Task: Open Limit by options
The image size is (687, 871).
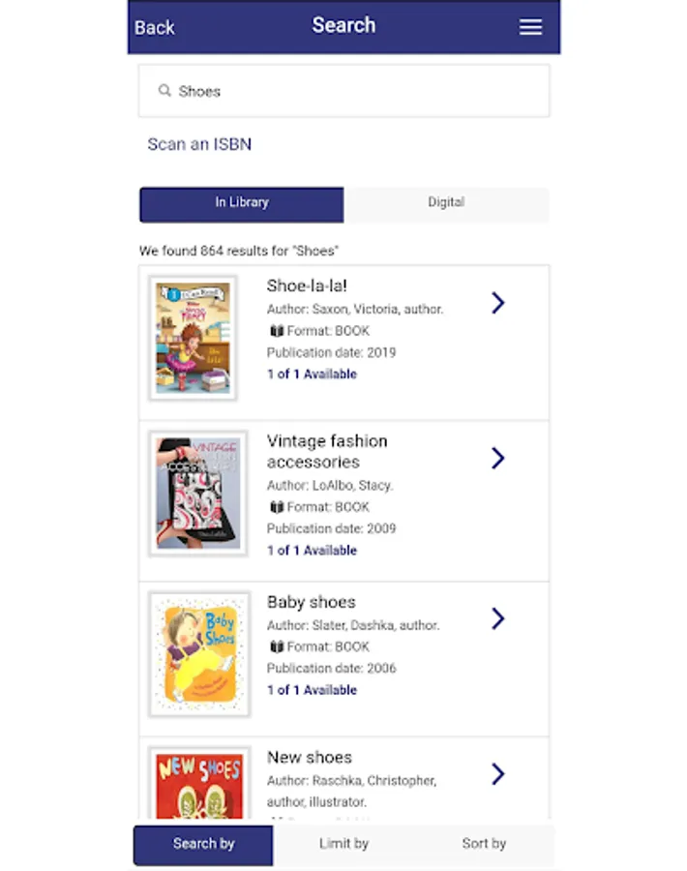Action: point(343,844)
